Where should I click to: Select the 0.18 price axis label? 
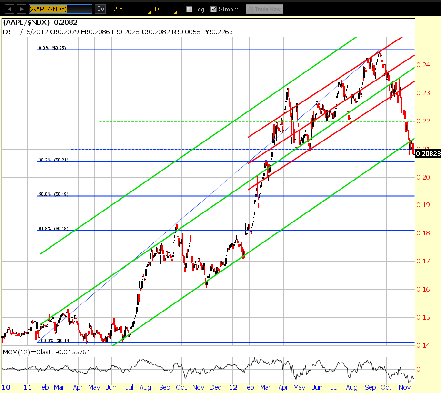pyautogui.click(x=423, y=233)
